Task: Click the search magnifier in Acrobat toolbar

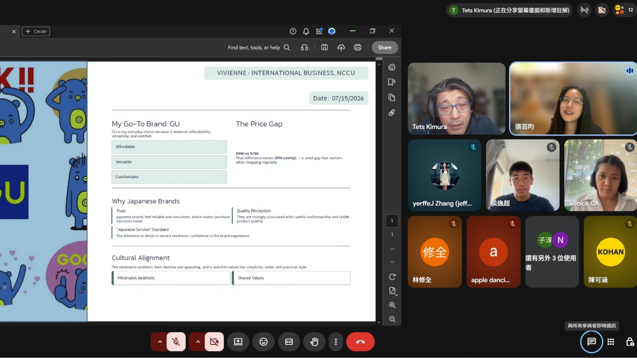Action: (x=287, y=47)
